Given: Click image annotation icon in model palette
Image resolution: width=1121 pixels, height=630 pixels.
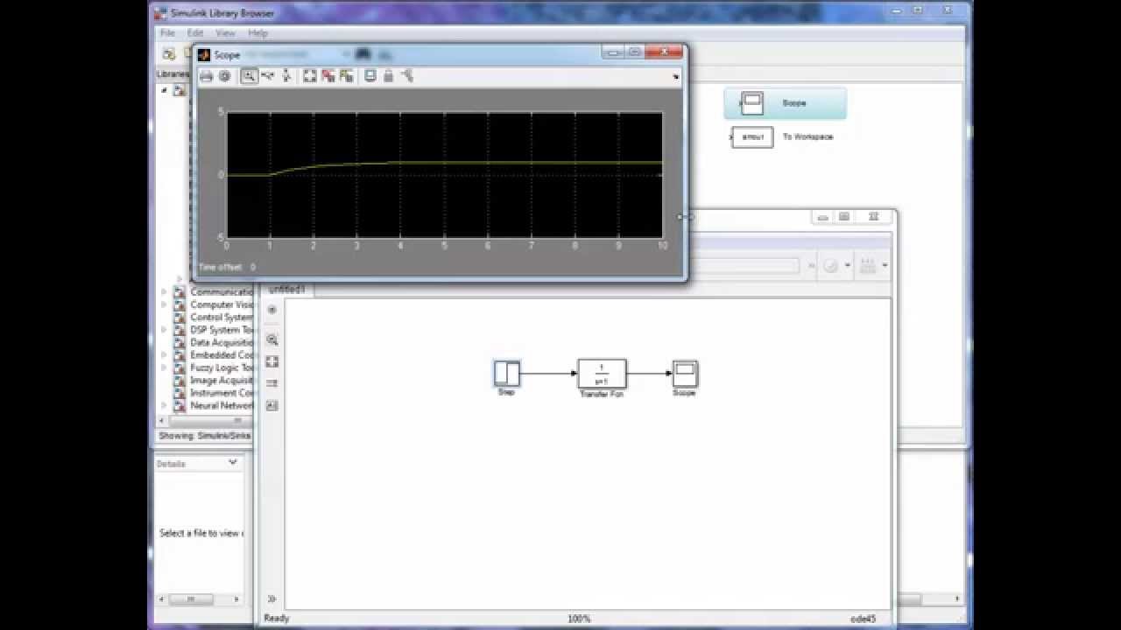Looking at the screenshot, I should pyautogui.click(x=272, y=405).
